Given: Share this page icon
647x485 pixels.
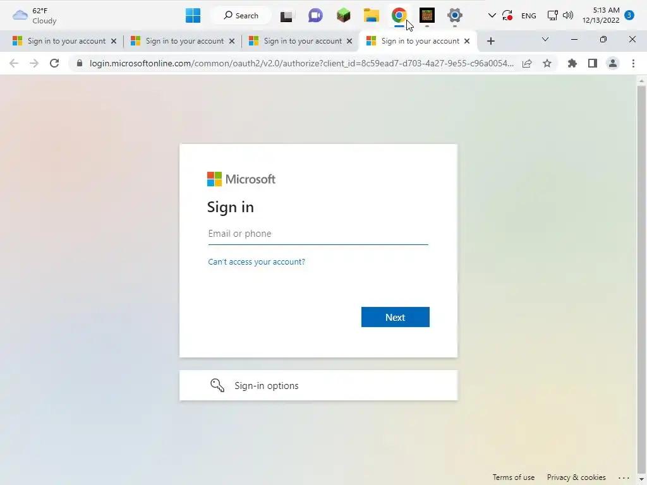Looking at the screenshot, I should pos(527,64).
